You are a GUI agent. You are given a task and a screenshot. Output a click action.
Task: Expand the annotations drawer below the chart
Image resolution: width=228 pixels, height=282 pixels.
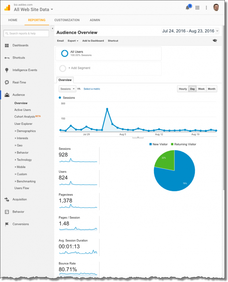tap(138, 137)
